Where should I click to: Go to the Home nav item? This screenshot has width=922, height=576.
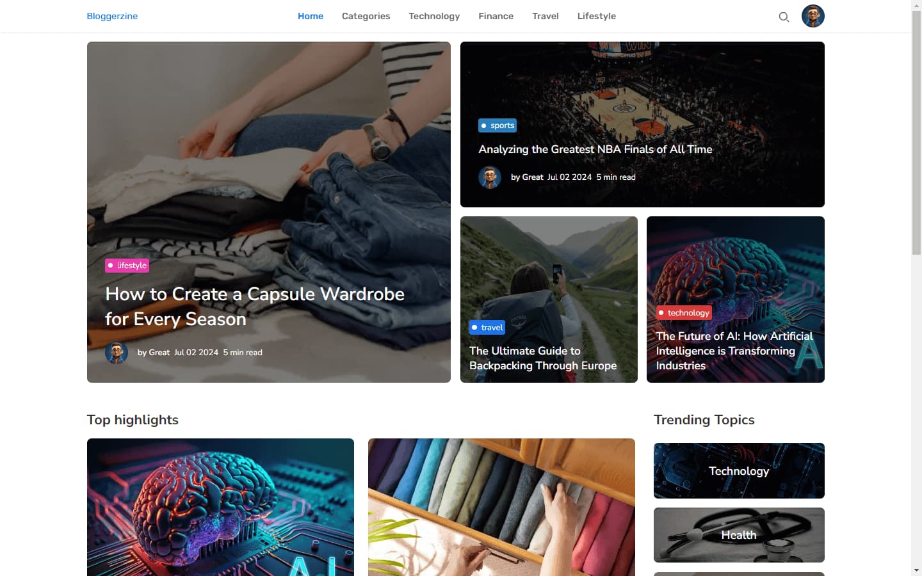(x=311, y=16)
